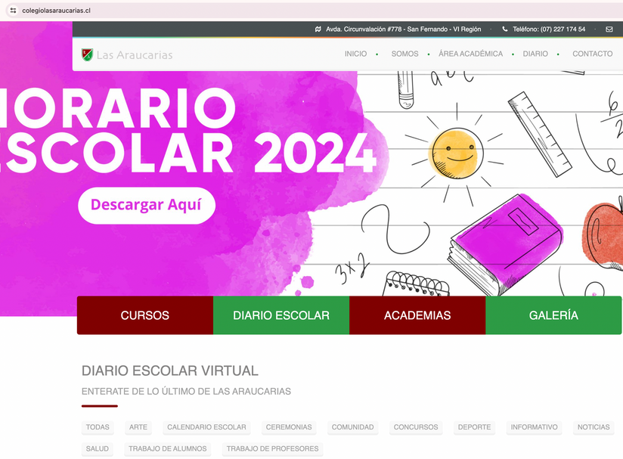
Task: Go to the CONTACTO page
Action: click(592, 54)
